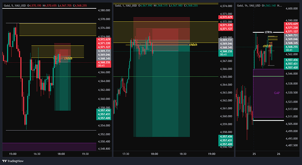
Task: Click 17:30 on the 1-minute time axis
Action: click(126, 154)
